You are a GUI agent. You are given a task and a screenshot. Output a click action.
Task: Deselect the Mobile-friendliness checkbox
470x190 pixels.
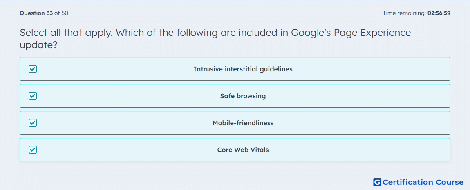pos(33,123)
